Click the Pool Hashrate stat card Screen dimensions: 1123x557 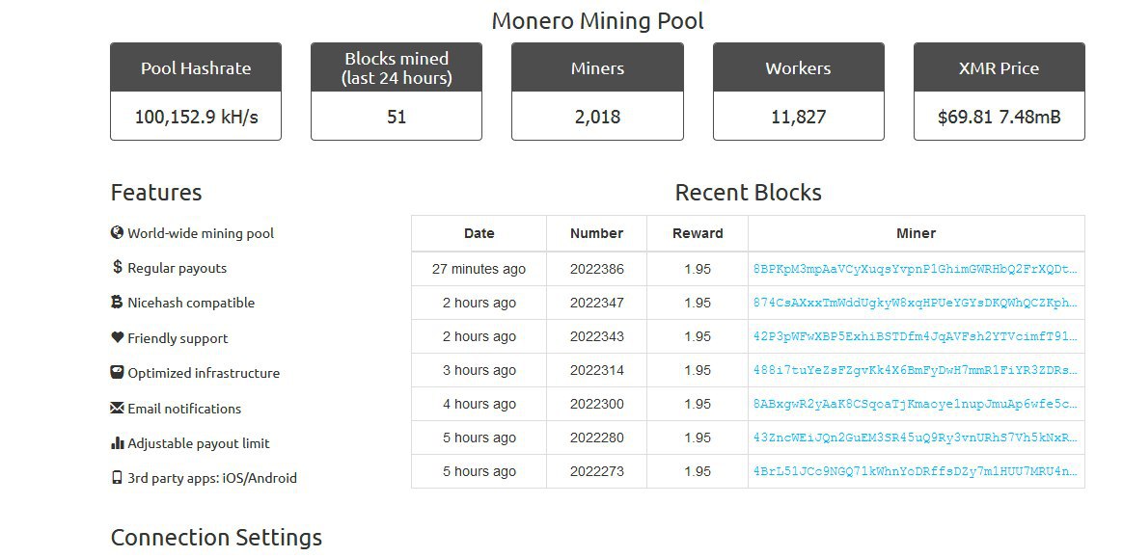click(196, 92)
